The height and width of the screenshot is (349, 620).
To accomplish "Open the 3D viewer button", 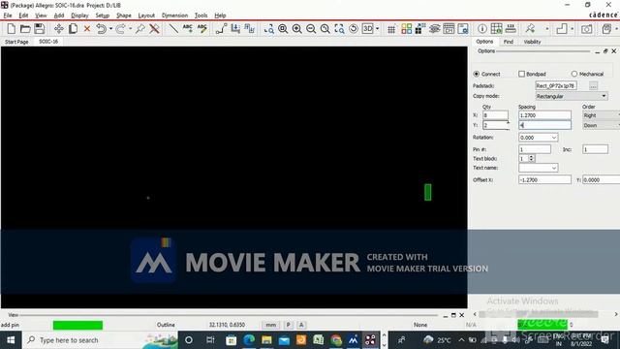I will [368, 29].
